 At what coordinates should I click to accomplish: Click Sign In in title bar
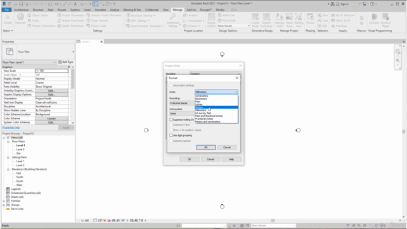(x=342, y=4)
